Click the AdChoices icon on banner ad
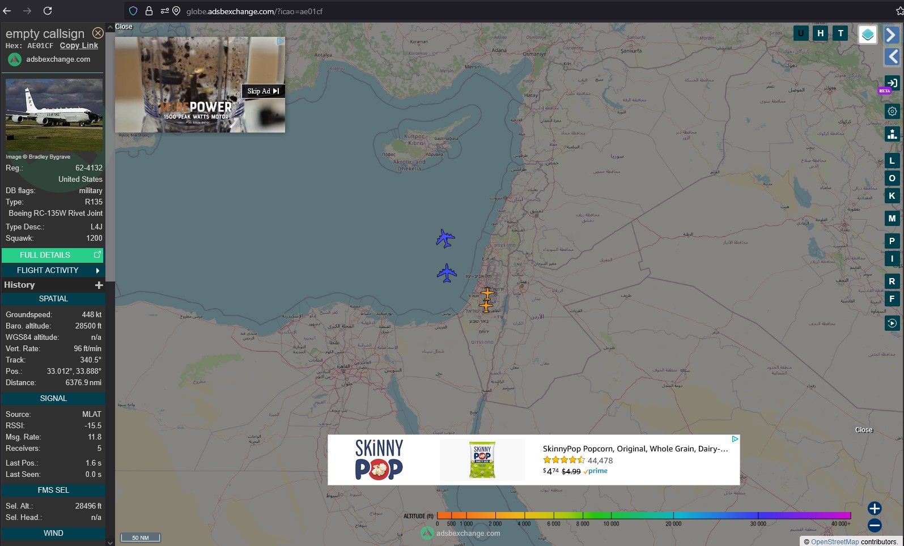Screen dimensions: 904x546 [735, 439]
